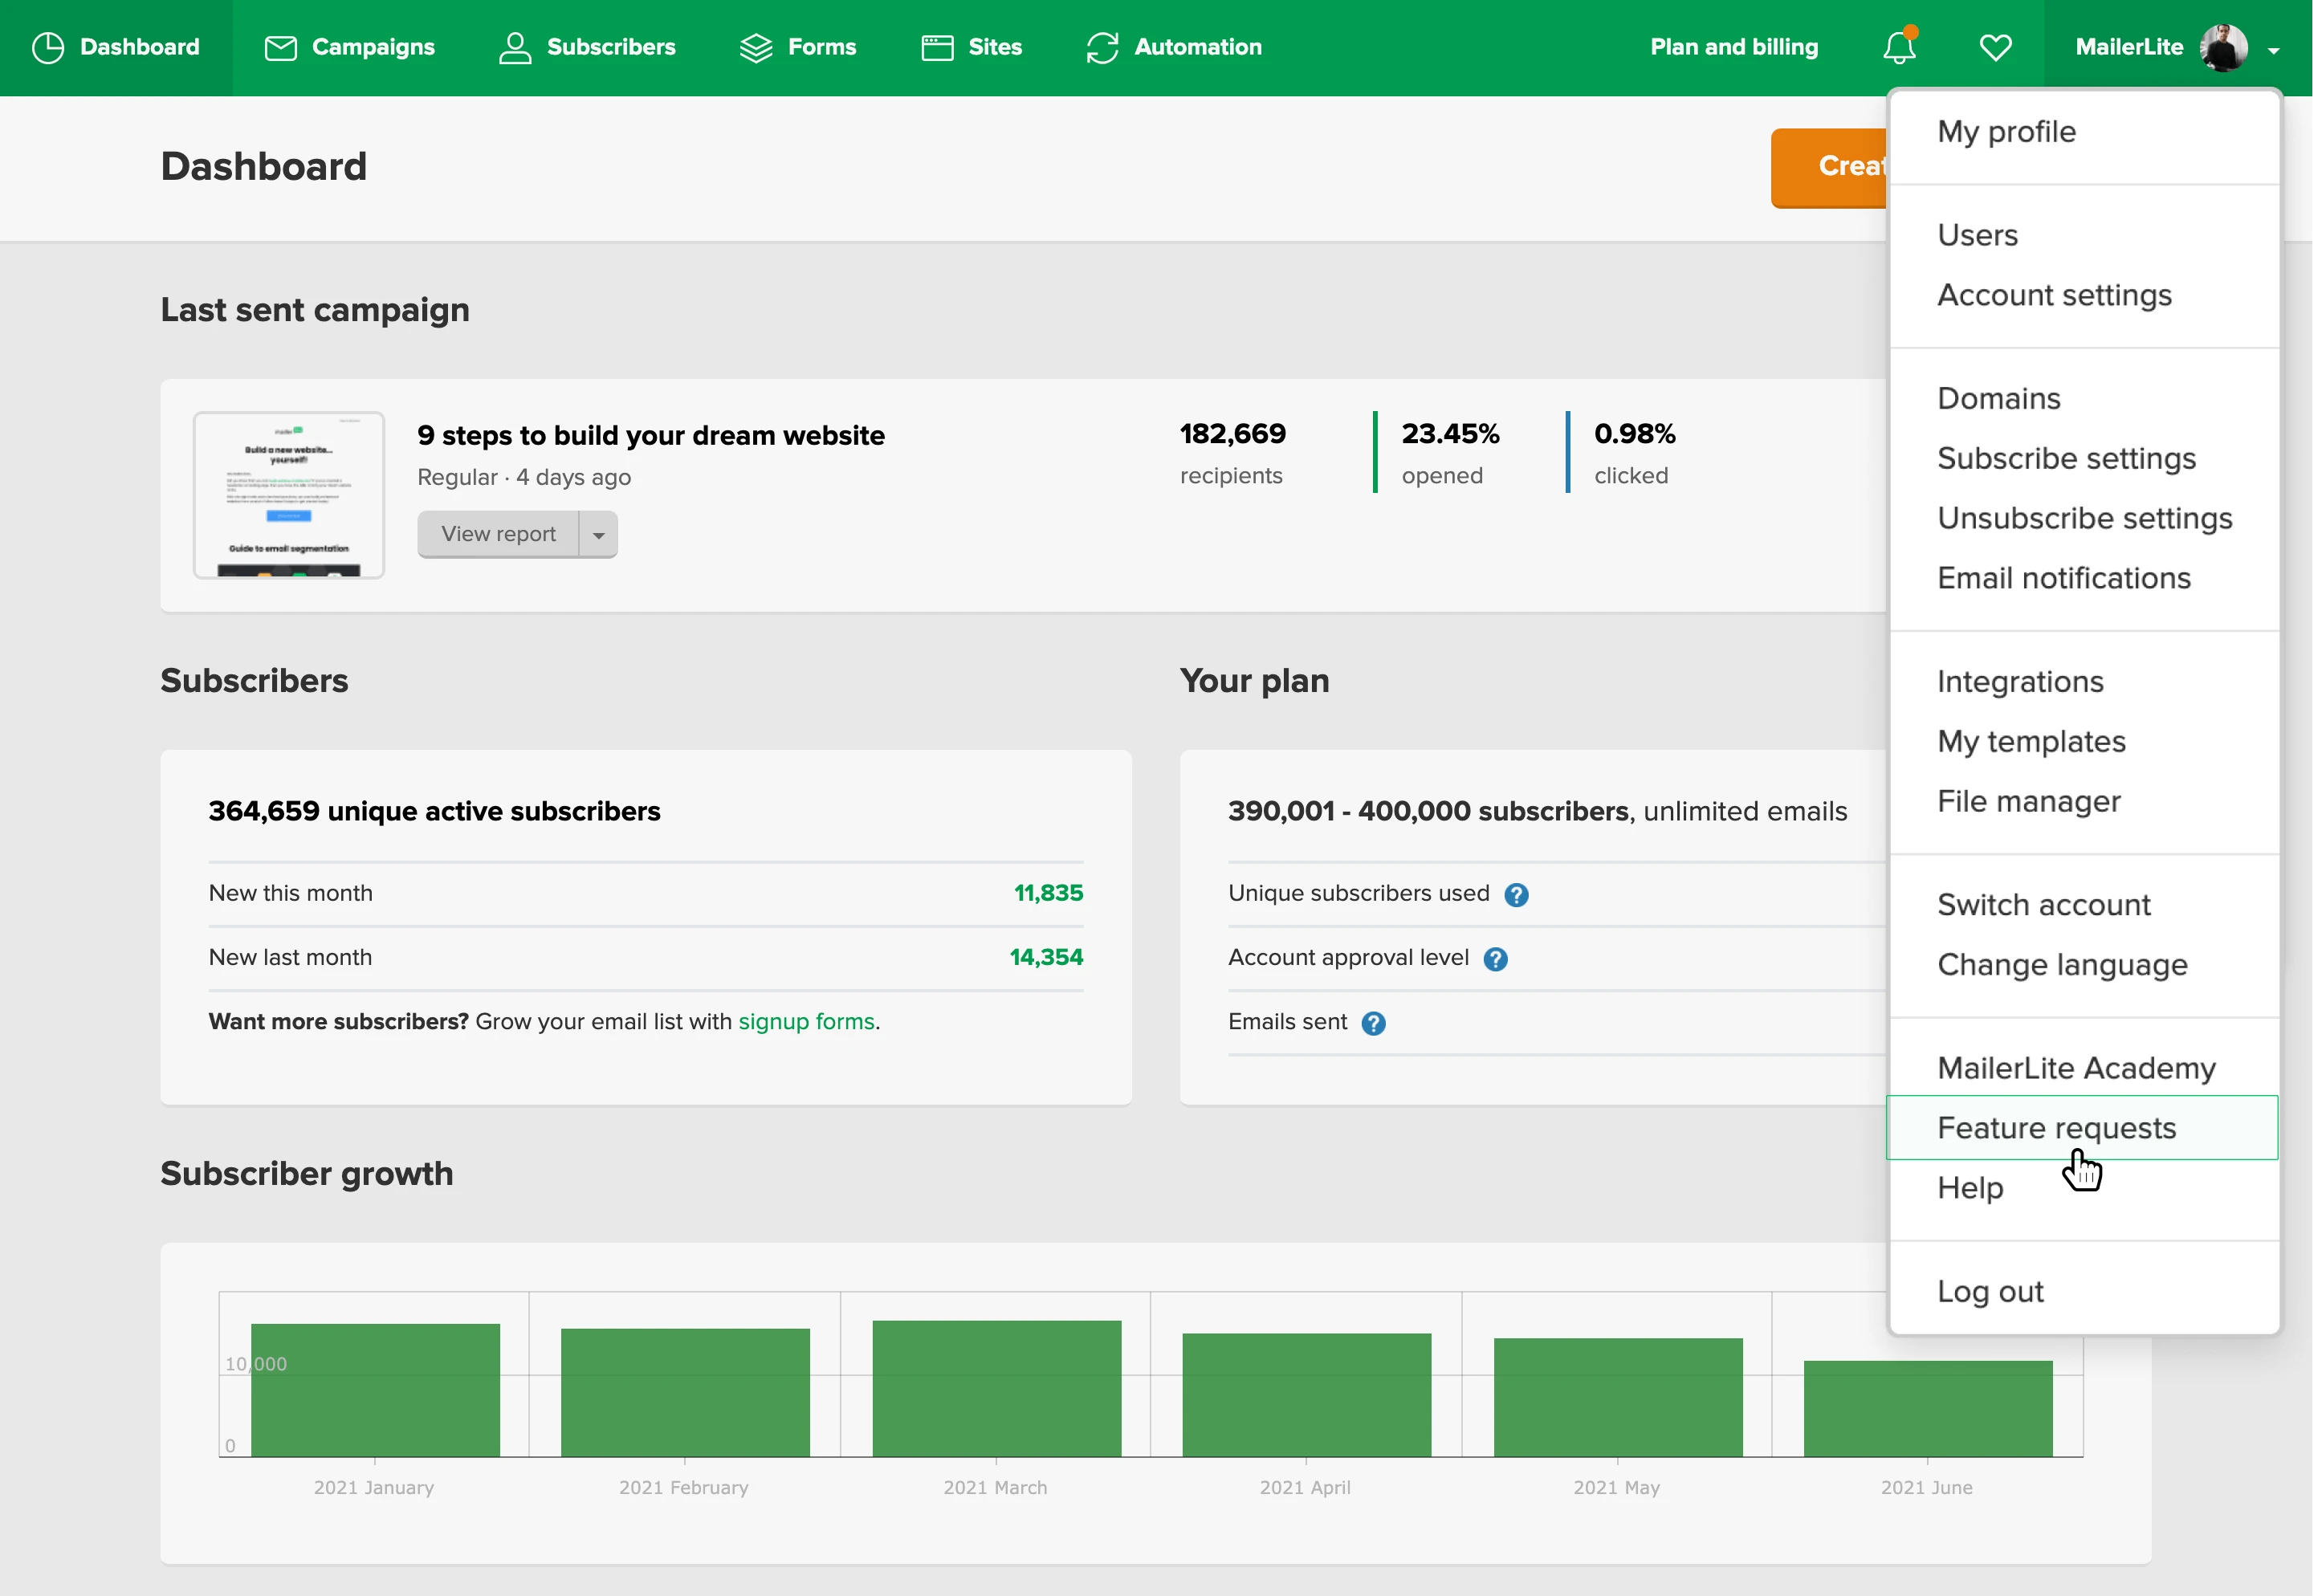Open Account settings in the menu
This screenshot has height=1596, width=2322.
[x=2054, y=295]
